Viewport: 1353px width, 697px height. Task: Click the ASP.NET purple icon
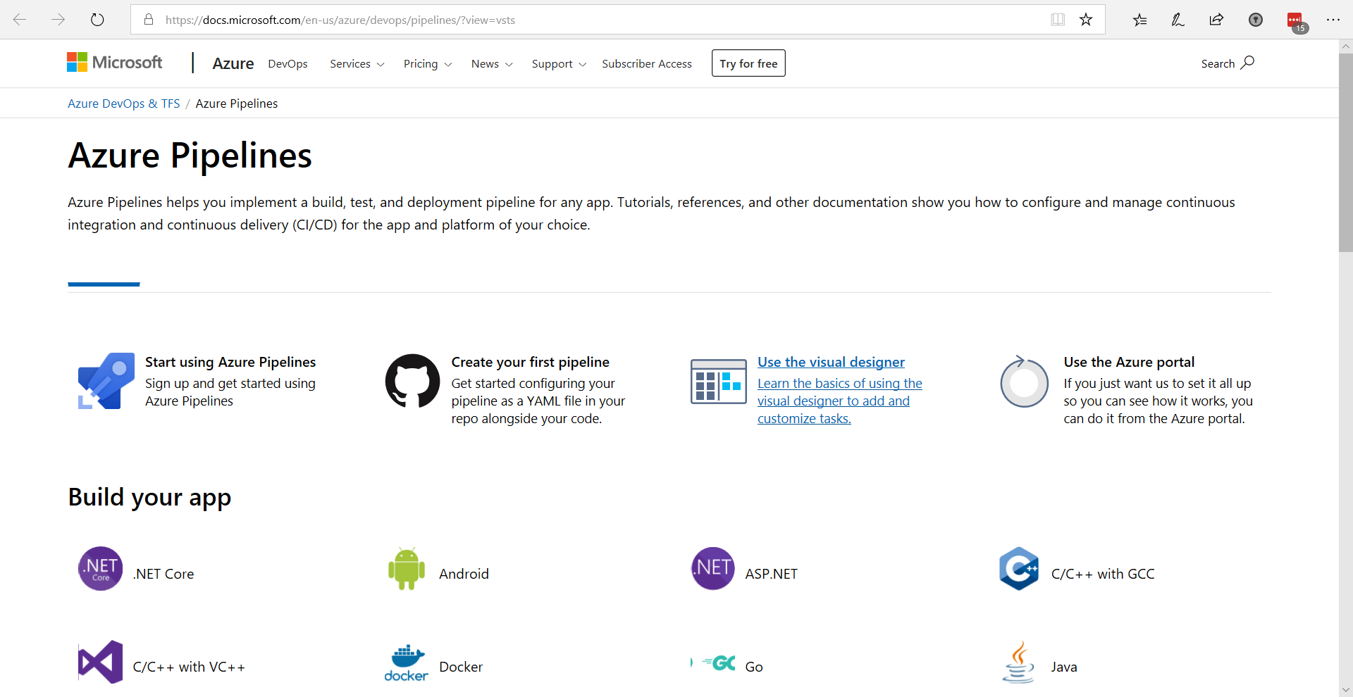(713, 568)
